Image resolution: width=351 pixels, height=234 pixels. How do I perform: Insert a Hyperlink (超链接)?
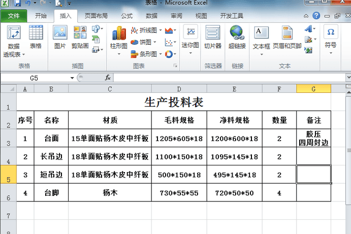coord(237,37)
